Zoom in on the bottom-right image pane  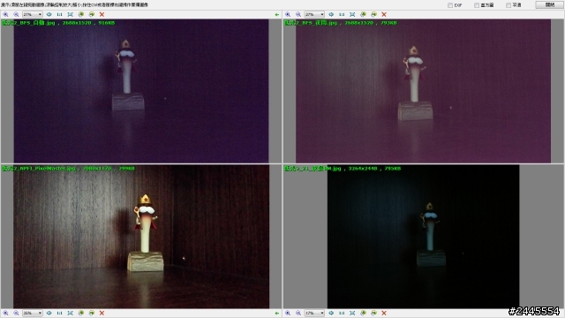pos(288,313)
